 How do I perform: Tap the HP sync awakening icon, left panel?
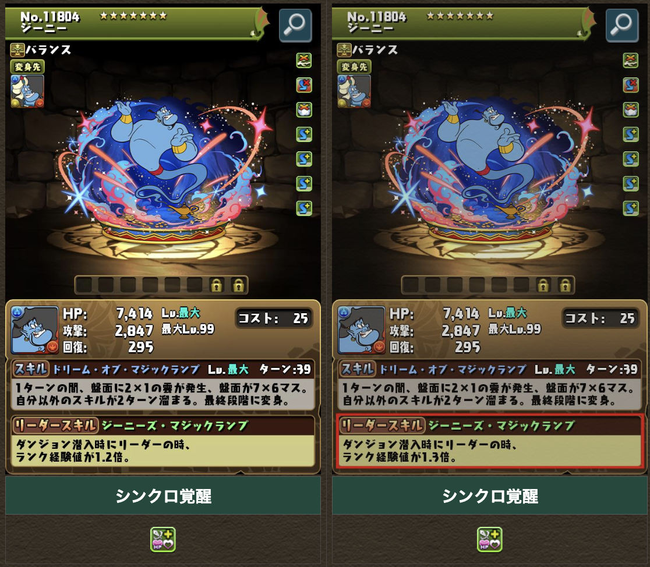coord(163,539)
